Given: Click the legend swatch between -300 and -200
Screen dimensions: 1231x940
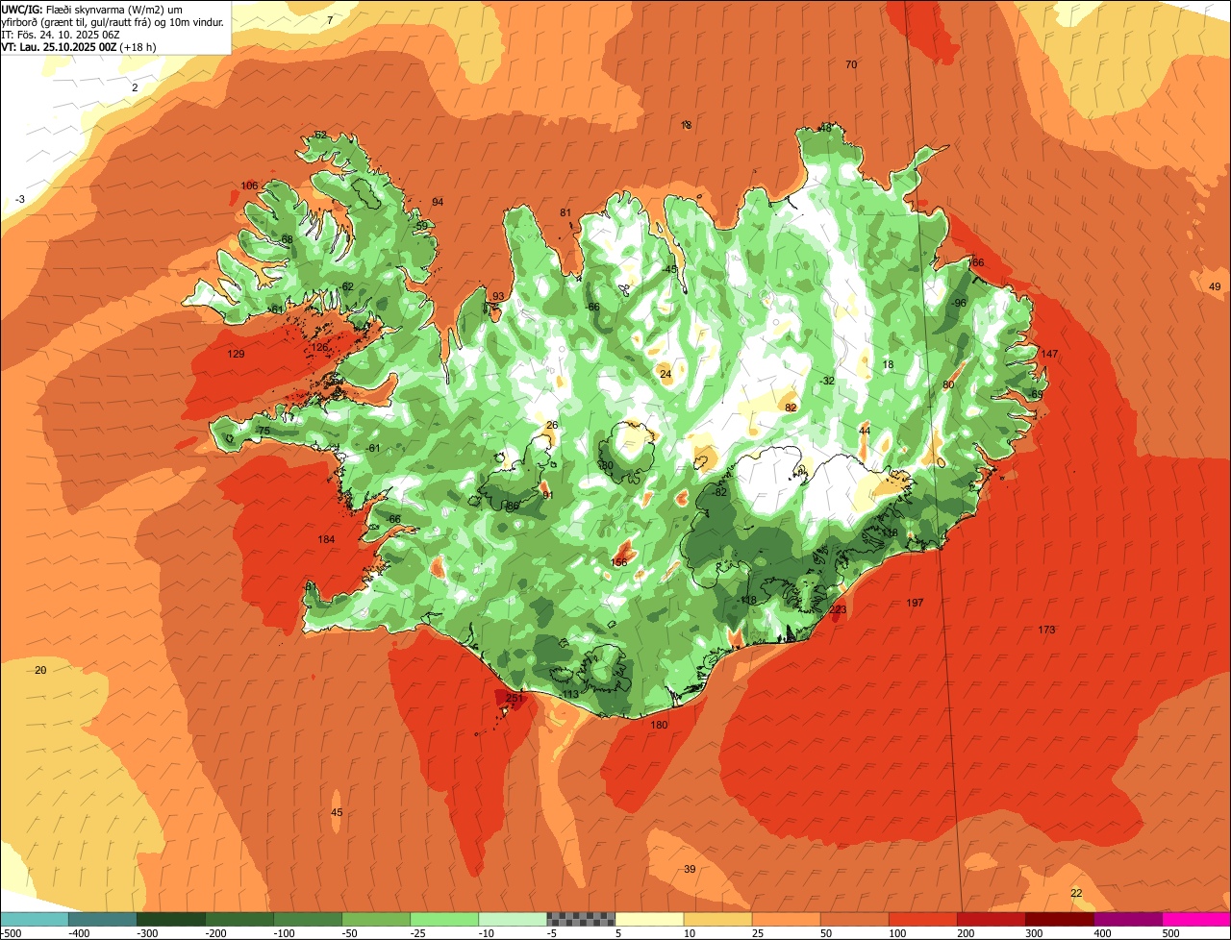Looking at the screenshot, I should pos(171,919).
